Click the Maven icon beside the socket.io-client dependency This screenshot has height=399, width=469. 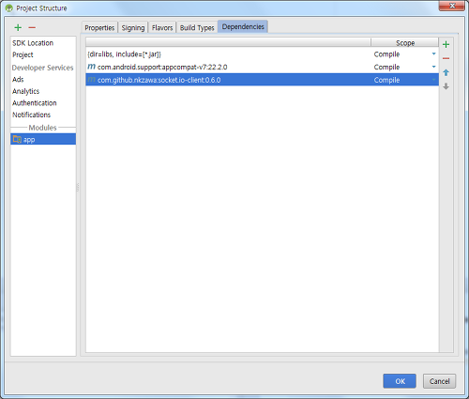(91, 80)
